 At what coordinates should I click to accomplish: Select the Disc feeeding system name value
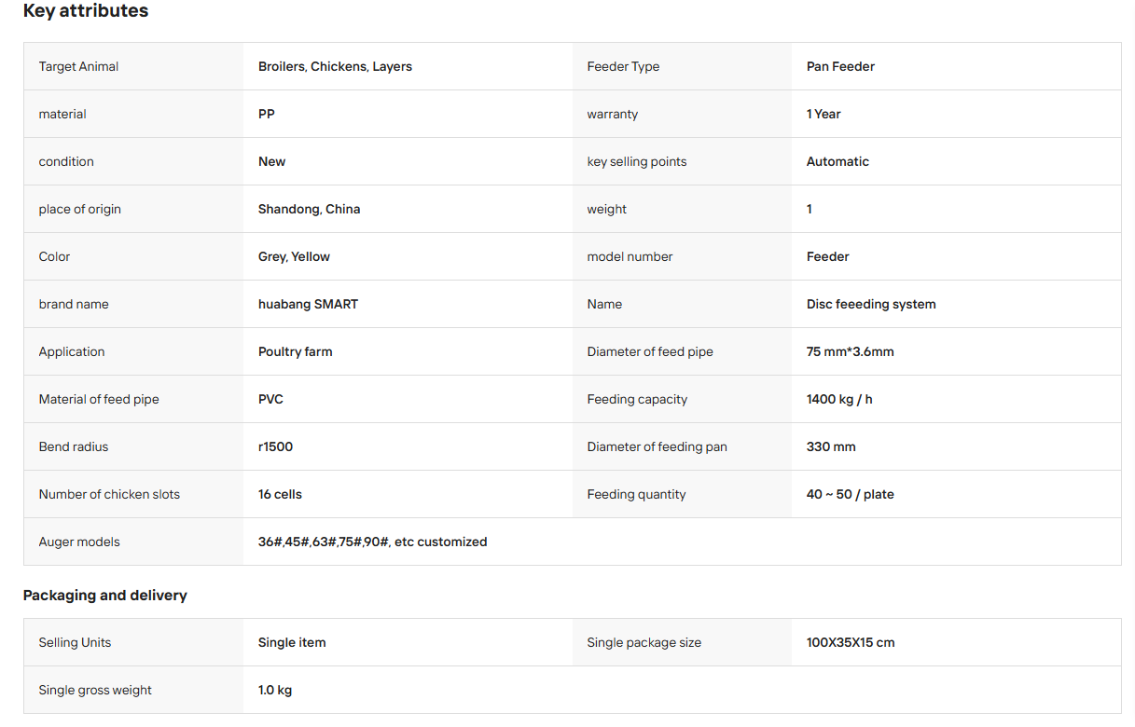click(x=871, y=304)
